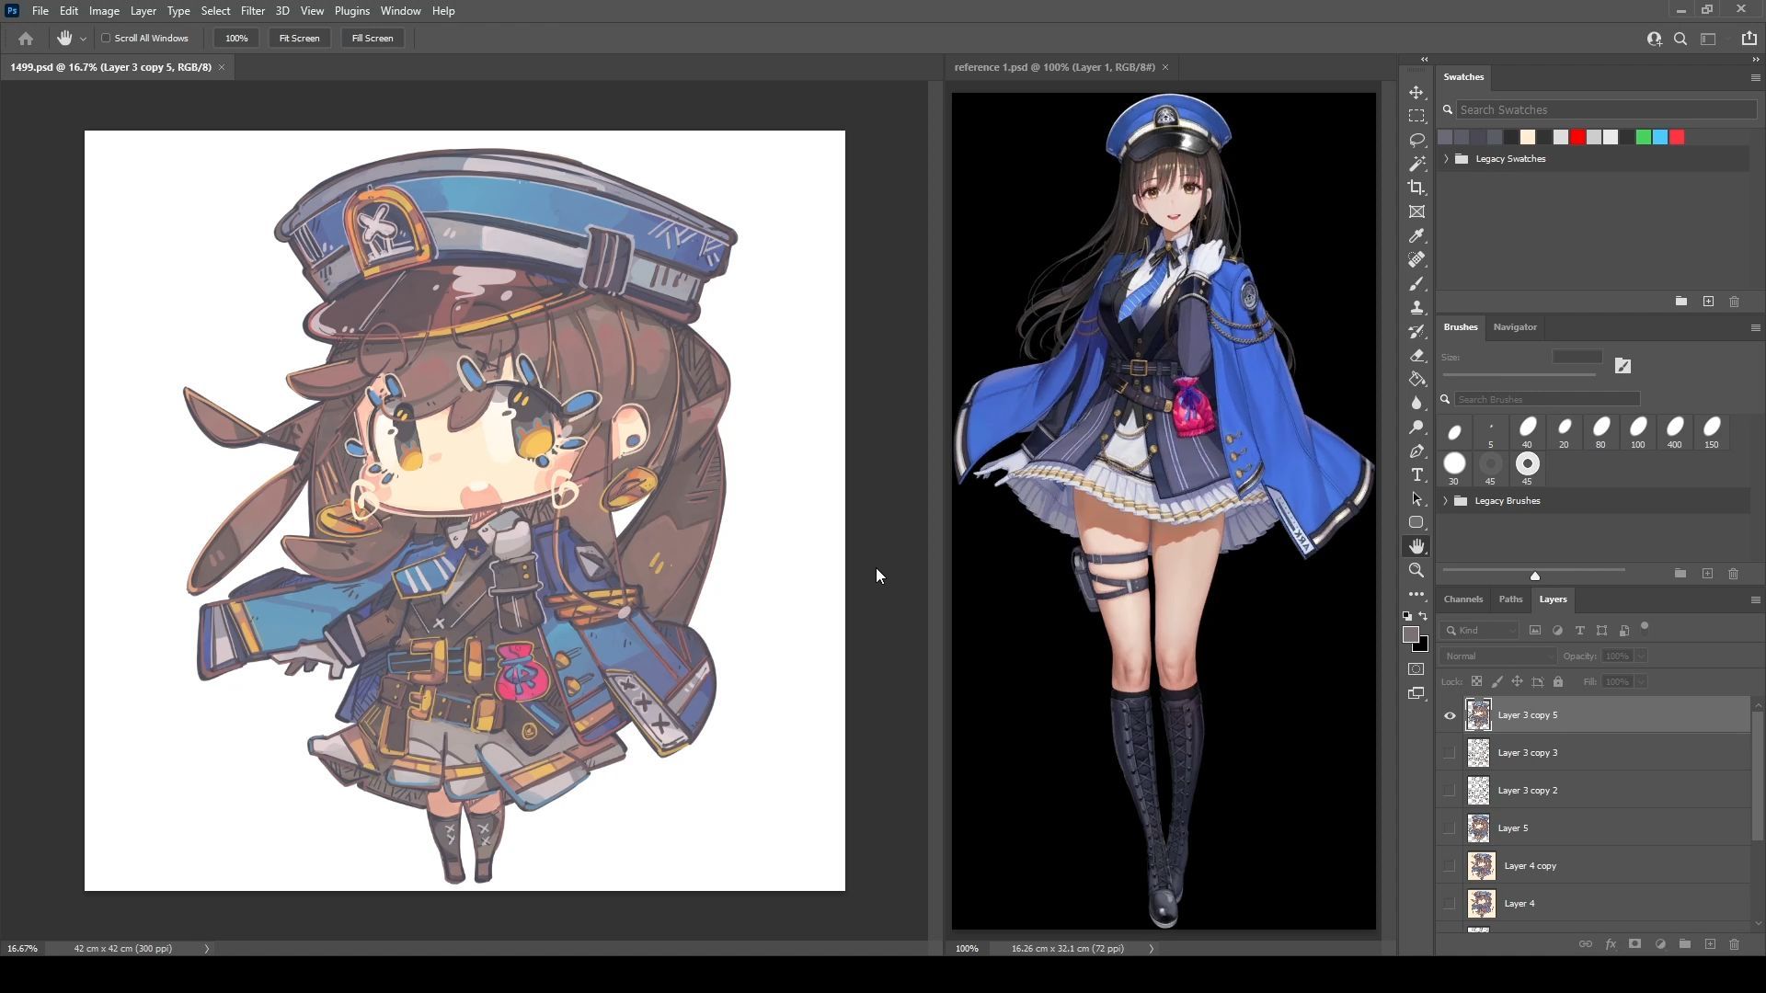Image resolution: width=1766 pixels, height=993 pixels.
Task: Show Layer 4 visibility box
Action: pyautogui.click(x=1450, y=904)
